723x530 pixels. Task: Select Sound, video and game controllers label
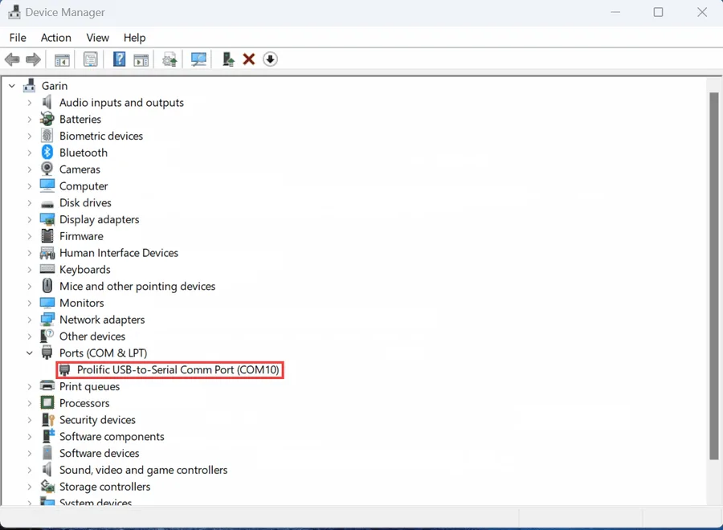pyautogui.click(x=144, y=470)
